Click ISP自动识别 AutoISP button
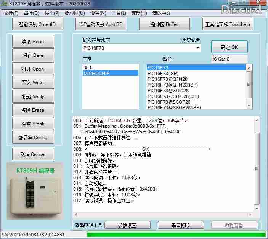This screenshot has width=268, height=239. pos(101,24)
